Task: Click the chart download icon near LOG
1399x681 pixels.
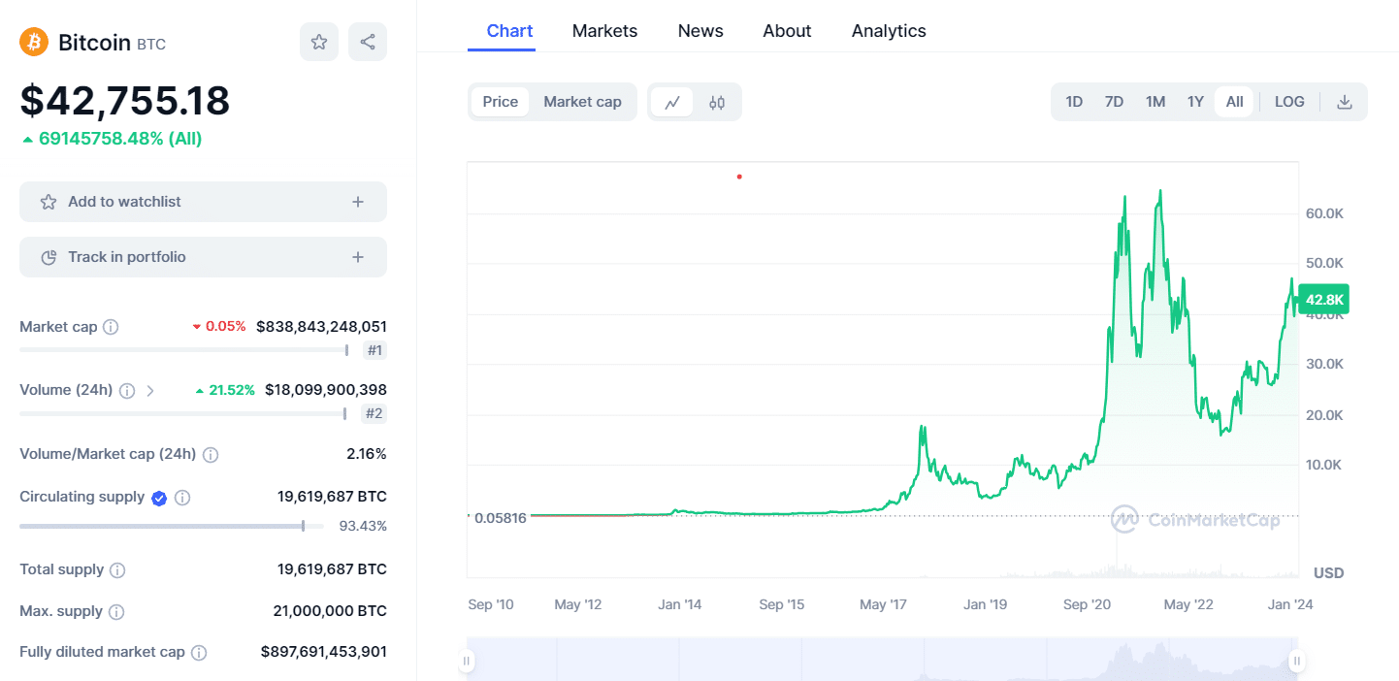Action: (1345, 101)
